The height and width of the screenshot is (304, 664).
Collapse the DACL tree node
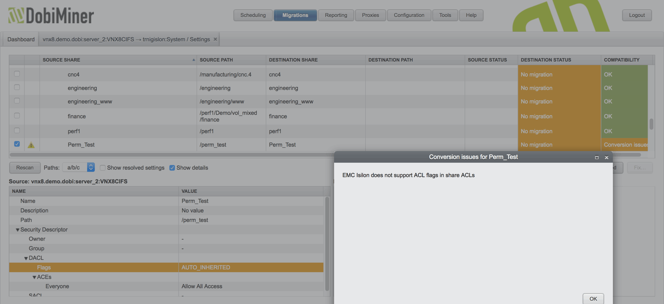point(26,258)
